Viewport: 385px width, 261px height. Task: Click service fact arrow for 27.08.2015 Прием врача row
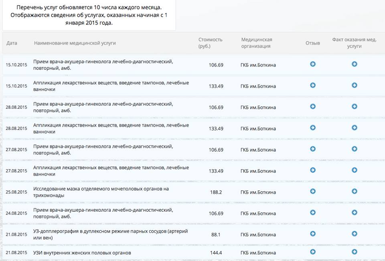[x=354, y=149]
